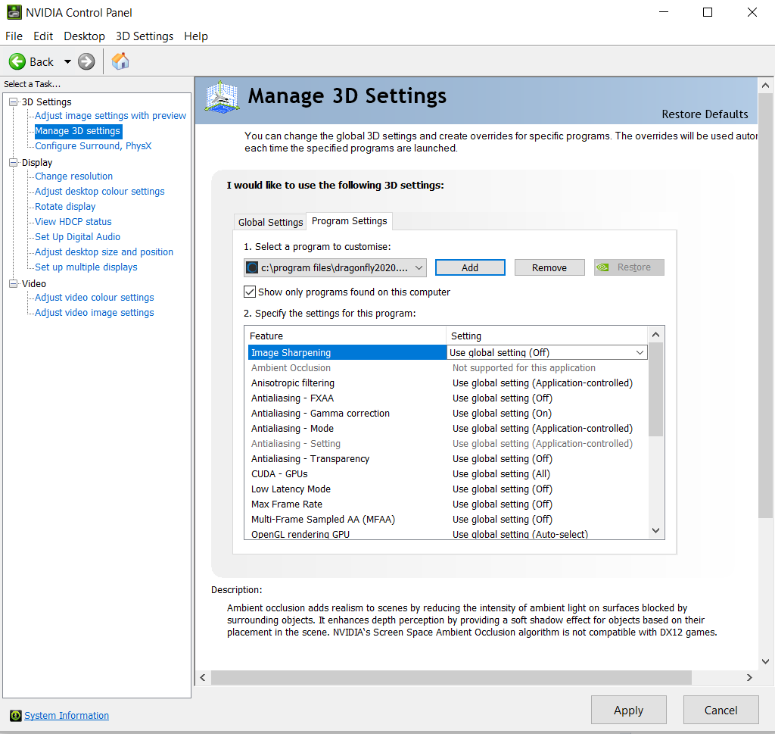Click the System Information icon

tap(16, 715)
